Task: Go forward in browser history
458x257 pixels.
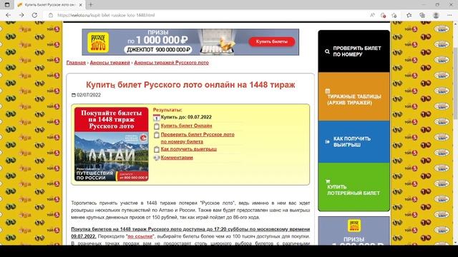Action: coord(21,15)
